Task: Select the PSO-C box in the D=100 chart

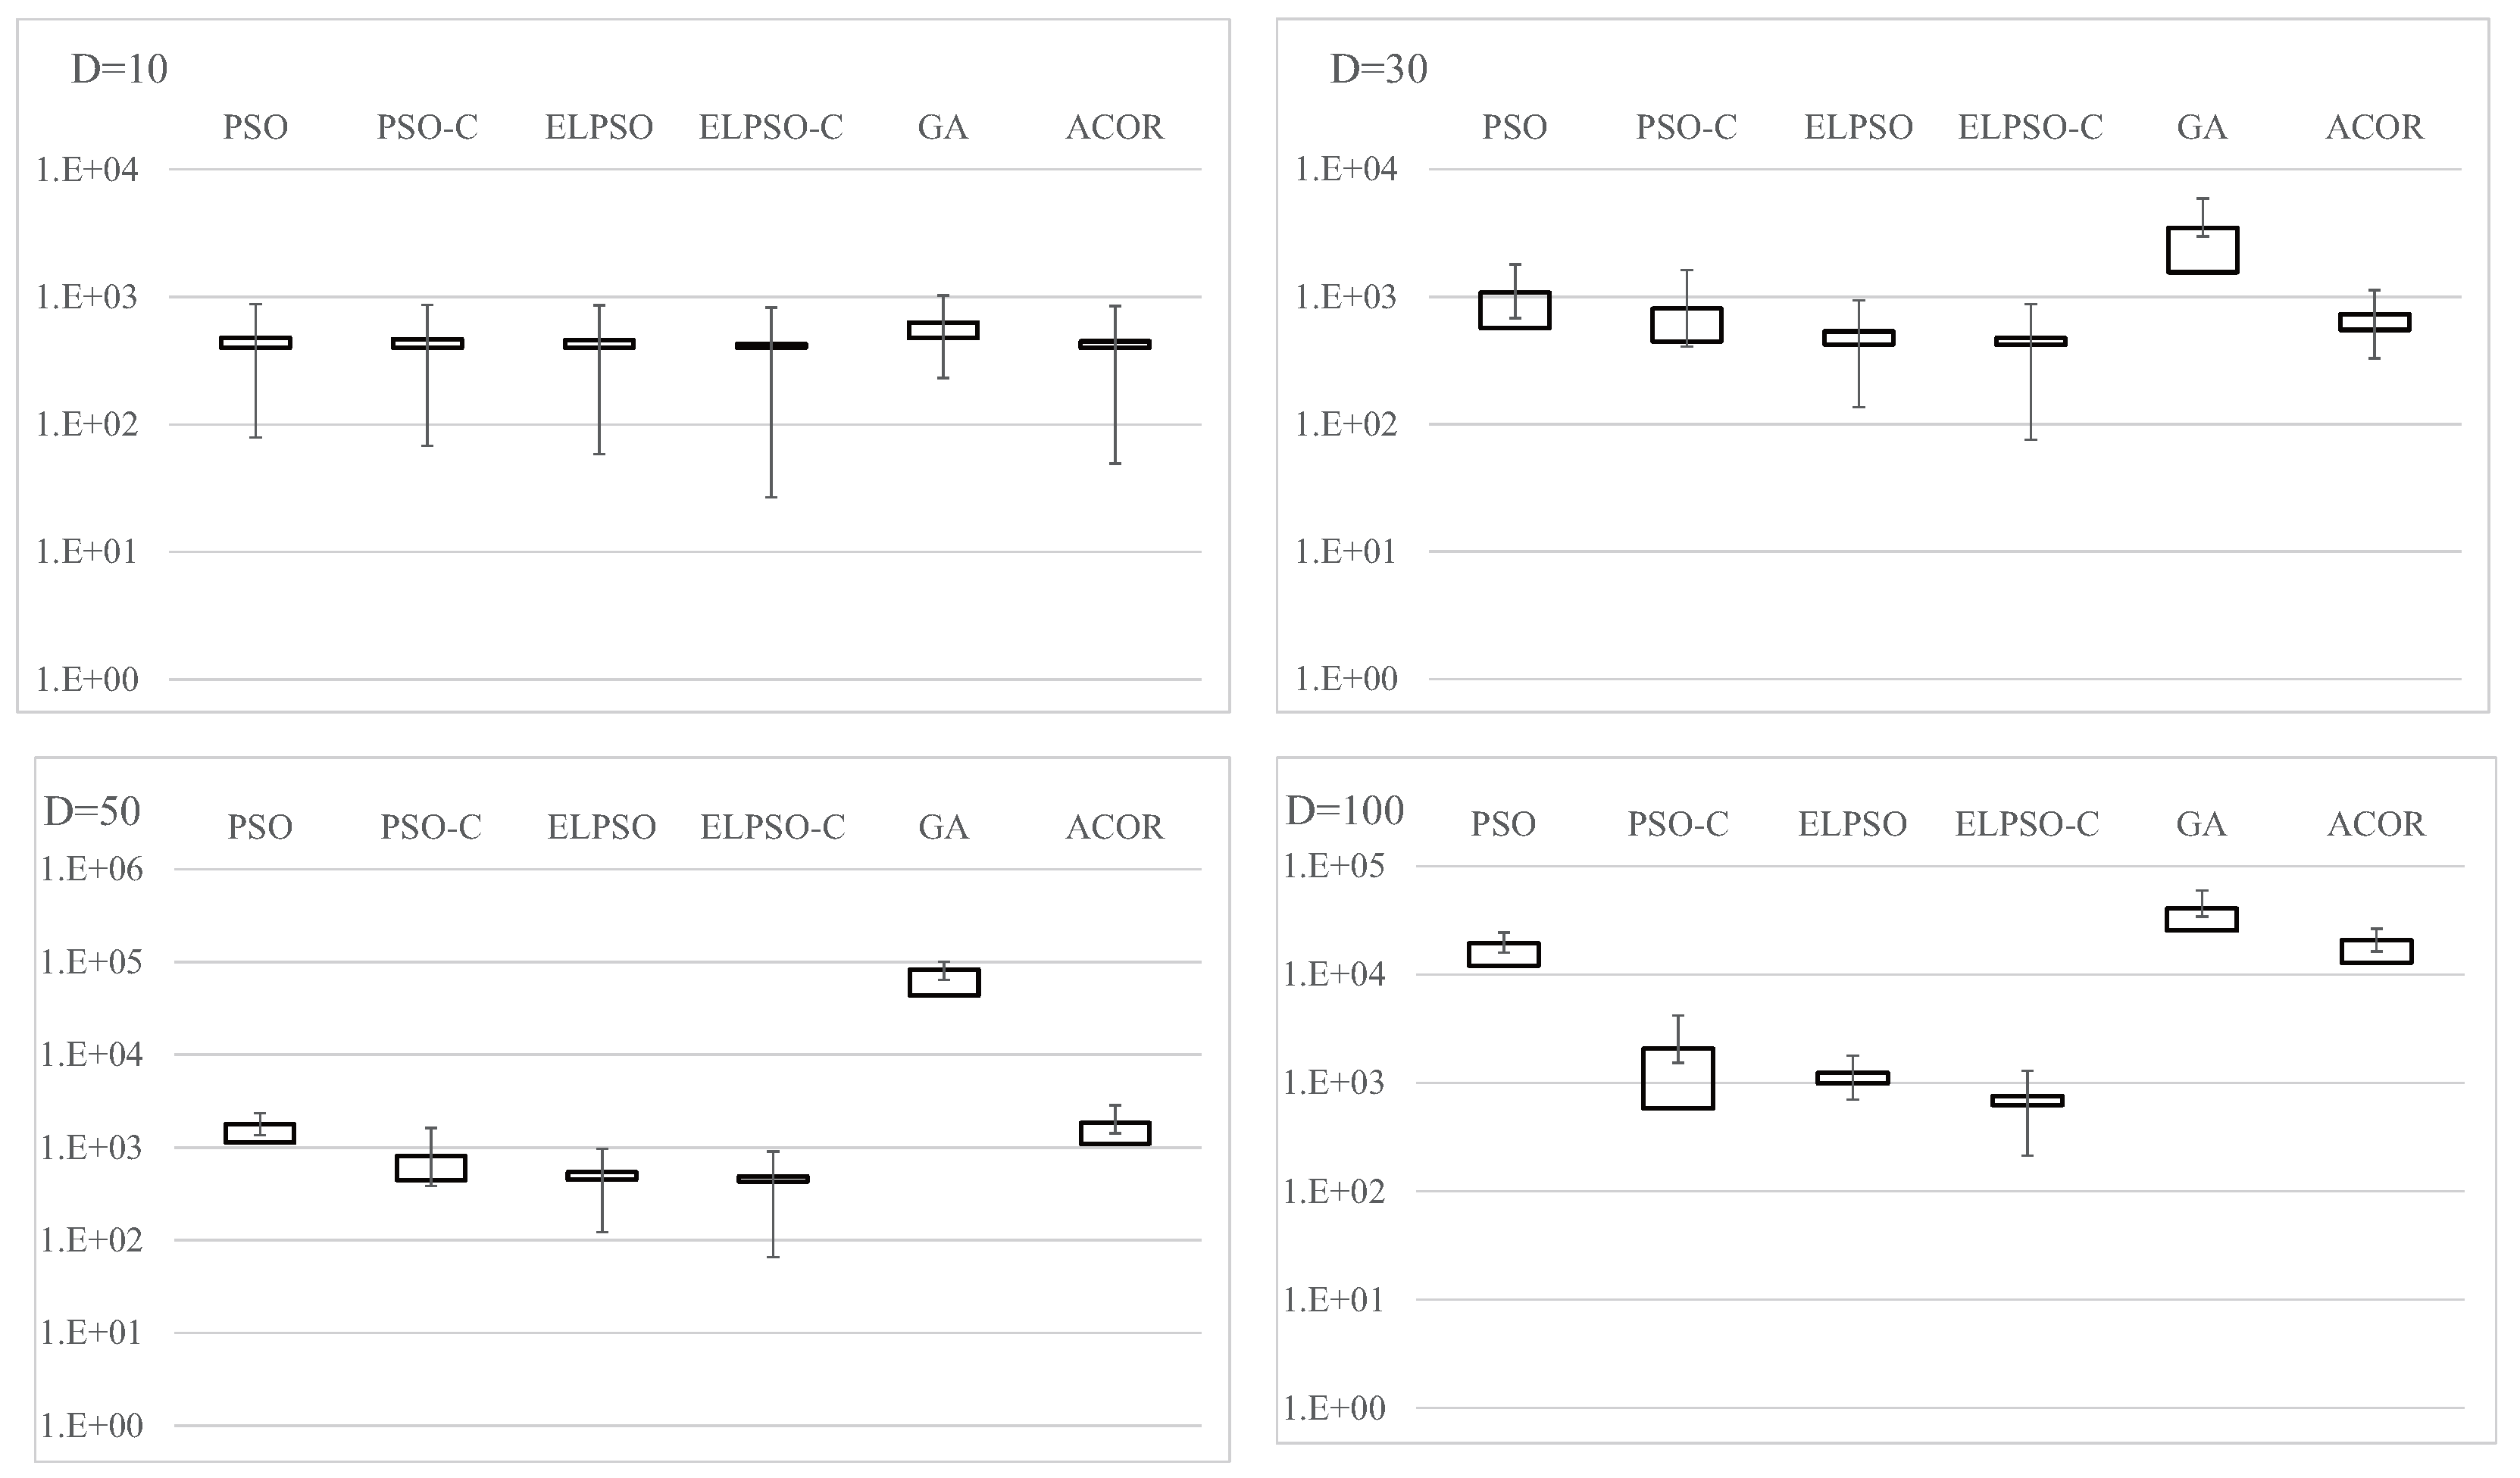Action: (x=1677, y=1078)
